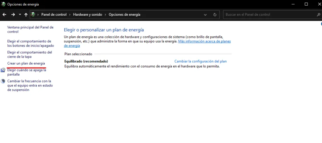Open address bar history dropdown
Screen dimensions: 322x143
click(x=205, y=15)
